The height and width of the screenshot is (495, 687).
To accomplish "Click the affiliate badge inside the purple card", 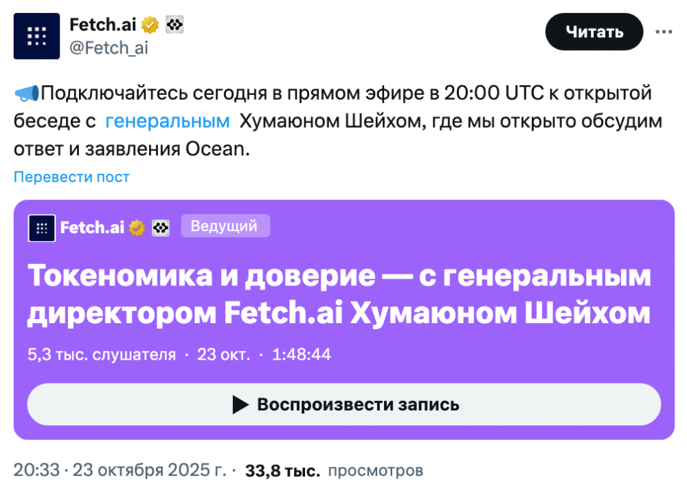I will click(161, 228).
